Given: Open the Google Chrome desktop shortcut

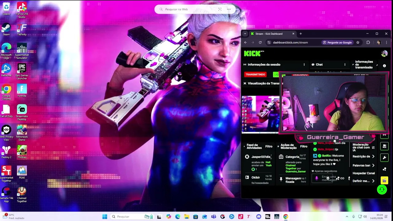Looking at the screenshot, I should click(x=6, y=92).
